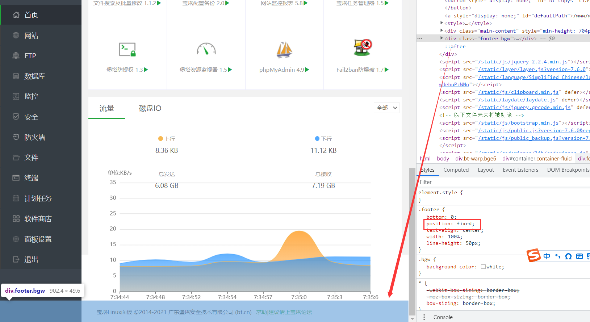Open the 首页 home icon in sidebar
This screenshot has width=590, height=322.
click(x=16, y=15)
